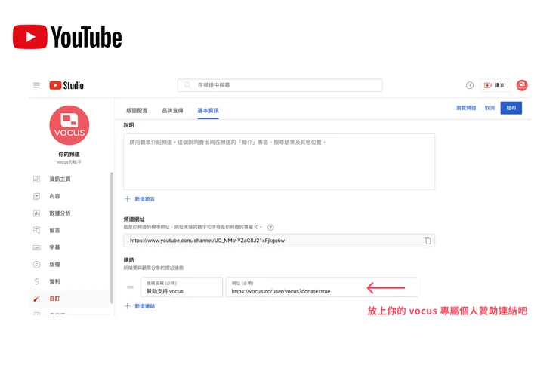Click the 內容 content icon
The width and height of the screenshot is (559, 368).
coord(36,196)
